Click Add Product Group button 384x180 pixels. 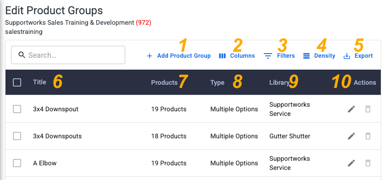point(179,56)
